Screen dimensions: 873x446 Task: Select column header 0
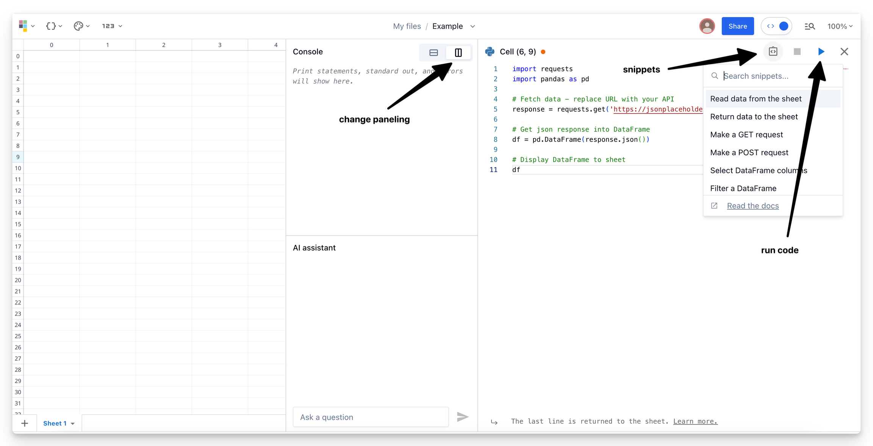(52, 45)
